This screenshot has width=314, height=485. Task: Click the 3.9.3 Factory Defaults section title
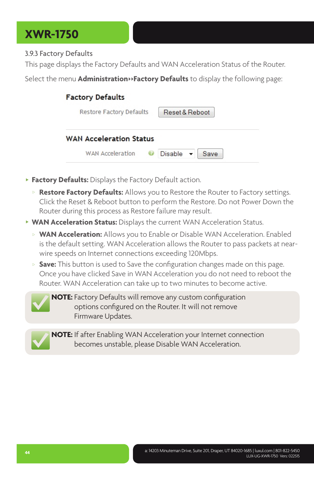[x=59, y=54]
